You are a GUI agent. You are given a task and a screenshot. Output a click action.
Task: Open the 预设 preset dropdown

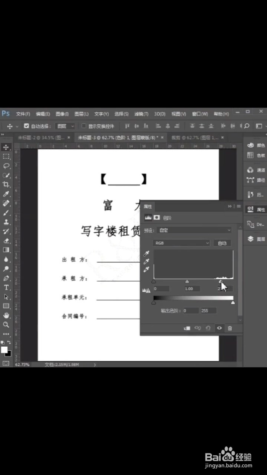pyautogui.click(x=194, y=230)
